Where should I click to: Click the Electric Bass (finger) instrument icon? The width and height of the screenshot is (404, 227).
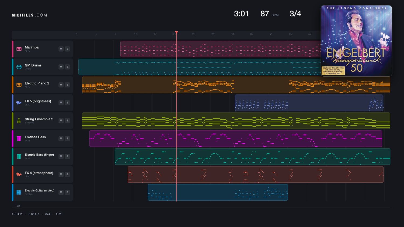(x=19, y=157)
